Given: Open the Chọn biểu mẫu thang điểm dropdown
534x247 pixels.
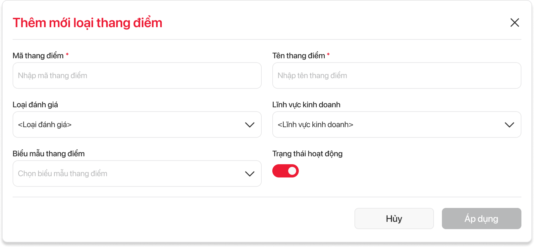Looking at the screenshot, I should click(133, 173).
